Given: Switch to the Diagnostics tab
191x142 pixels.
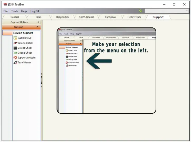Looking at the screenshot, I should point(62,17).
